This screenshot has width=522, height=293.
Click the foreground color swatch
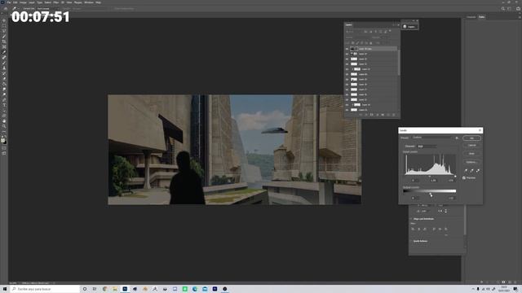(x=3, y=141)
